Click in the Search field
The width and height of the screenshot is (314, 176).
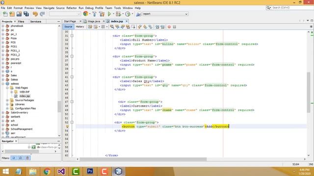pos(292,8)
